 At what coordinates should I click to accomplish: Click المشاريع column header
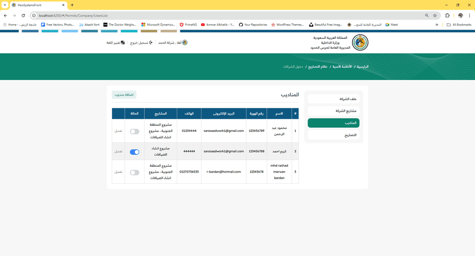[160, 113]
